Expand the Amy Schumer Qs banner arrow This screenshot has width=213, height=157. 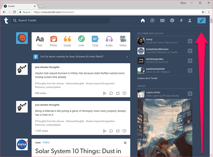(x=127, y=57)
